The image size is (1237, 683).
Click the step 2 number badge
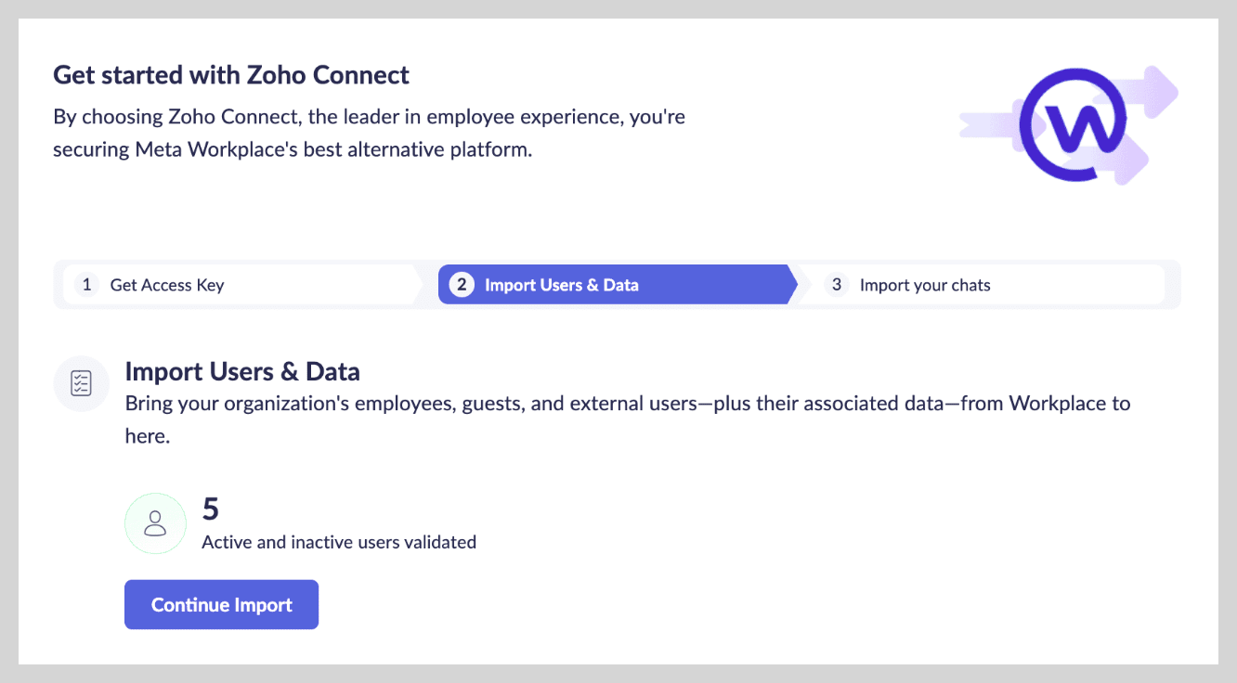(x=462, y=285)
